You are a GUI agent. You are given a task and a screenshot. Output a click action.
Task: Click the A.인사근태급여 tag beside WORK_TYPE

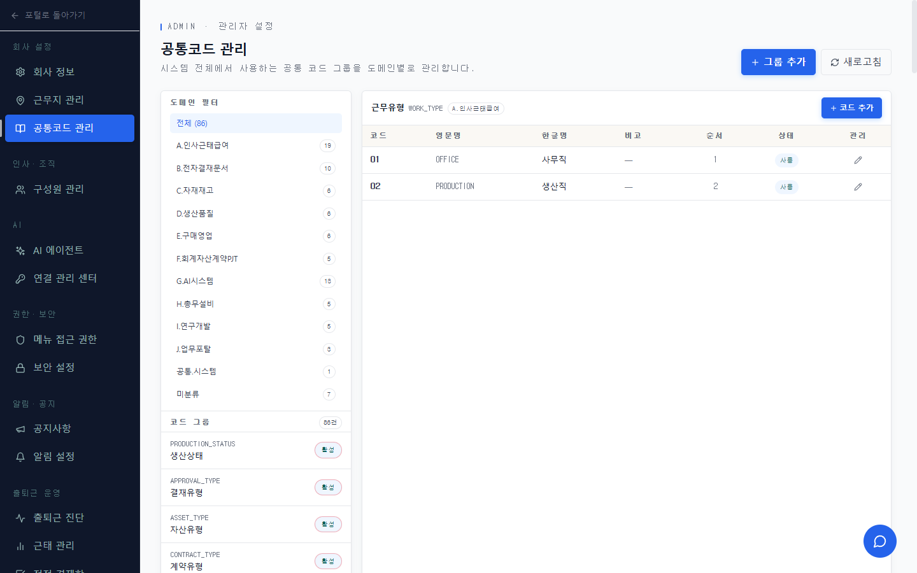tap(476, 108)
